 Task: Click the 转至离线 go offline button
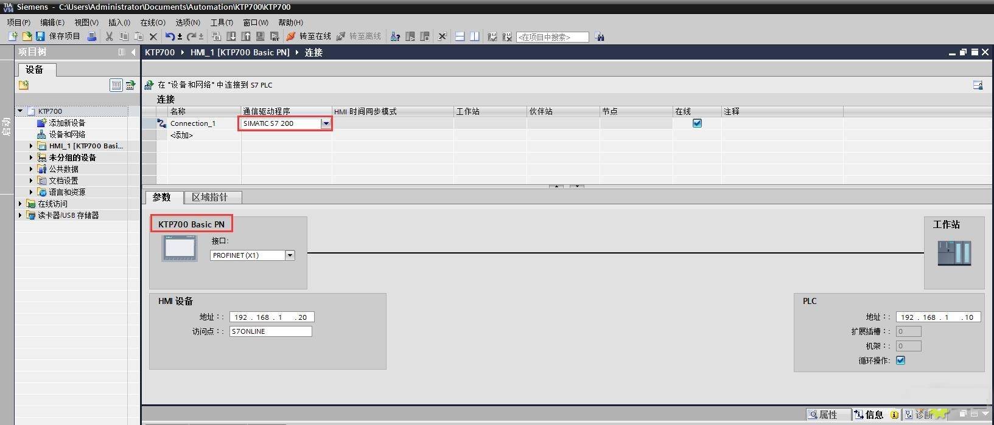(359, 36)
